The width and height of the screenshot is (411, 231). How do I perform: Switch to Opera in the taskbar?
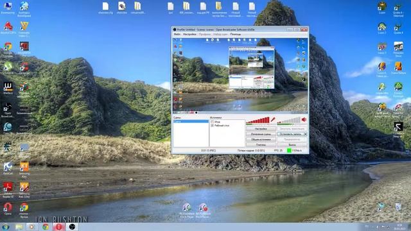(58, 227)
